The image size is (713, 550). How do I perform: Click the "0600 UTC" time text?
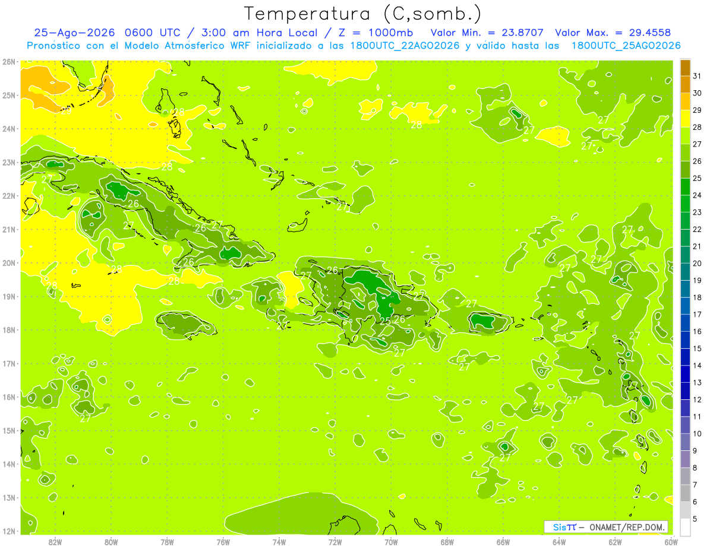pos(155,33)
